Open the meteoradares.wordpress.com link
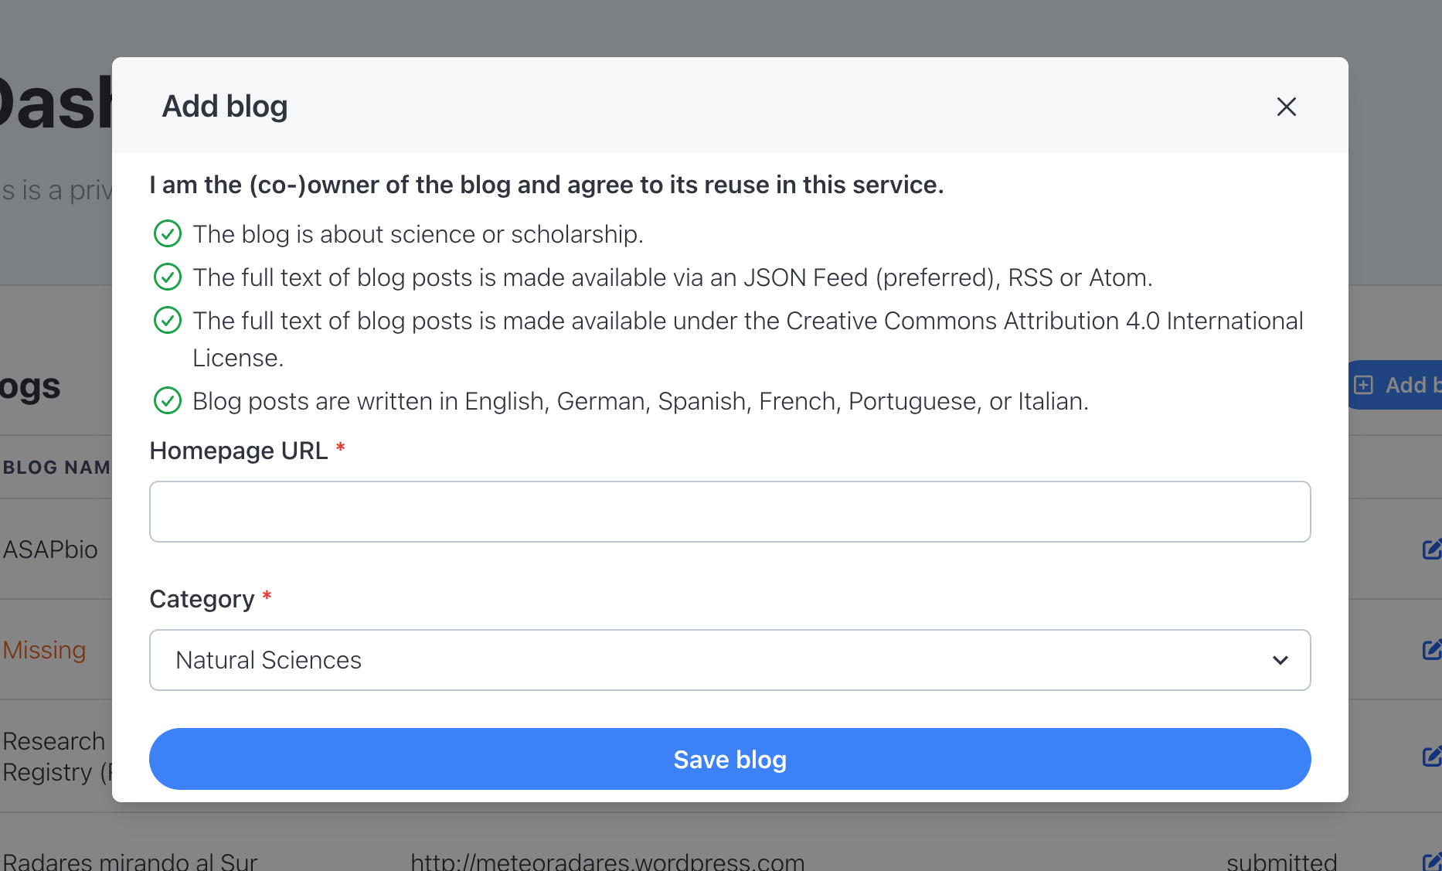This screenshot has width=1442, height=871. click(x=607, y=861)
